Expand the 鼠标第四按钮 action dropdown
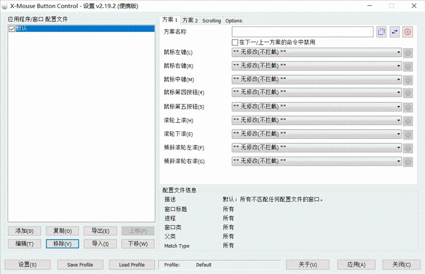This screenshot has width=425, height=274. (317, 93)
